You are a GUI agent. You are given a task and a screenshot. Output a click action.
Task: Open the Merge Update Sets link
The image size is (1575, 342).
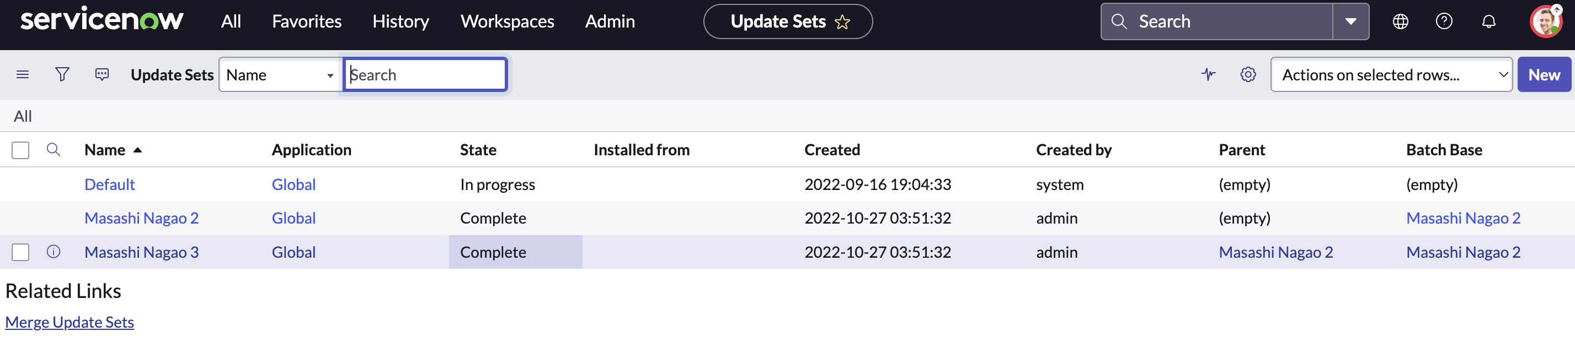pyautogui.click(x=70, y=322)
